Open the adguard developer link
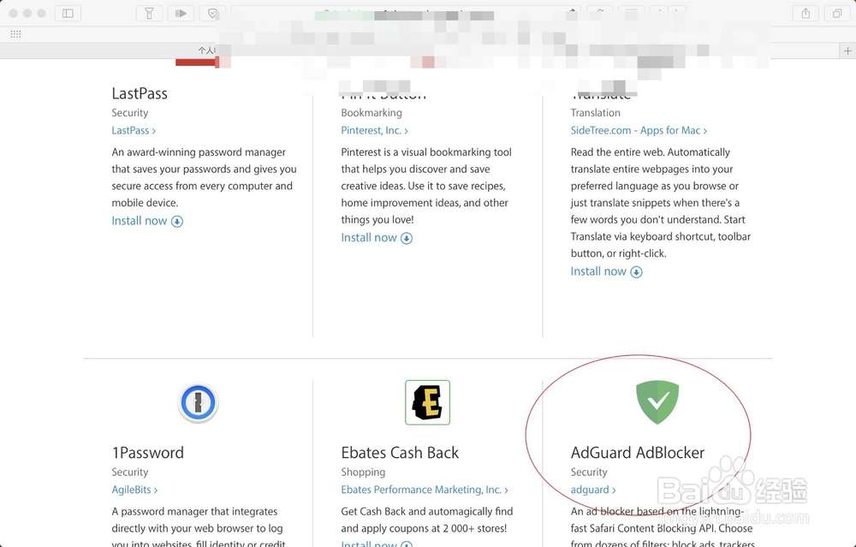Screen dimensions: 856x547 click(x=593, y=490)
